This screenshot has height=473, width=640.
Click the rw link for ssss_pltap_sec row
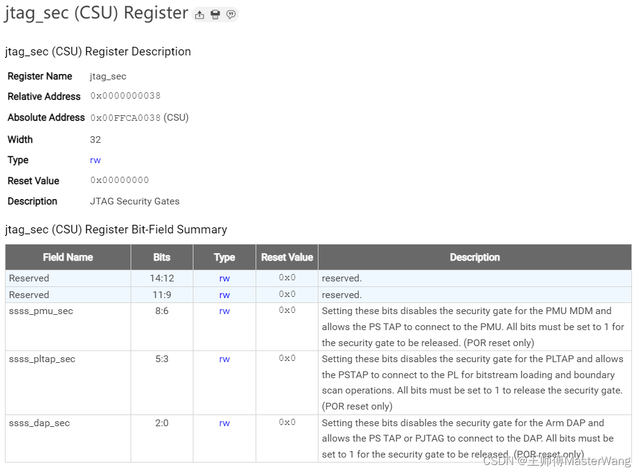click(x=224, y=359)
